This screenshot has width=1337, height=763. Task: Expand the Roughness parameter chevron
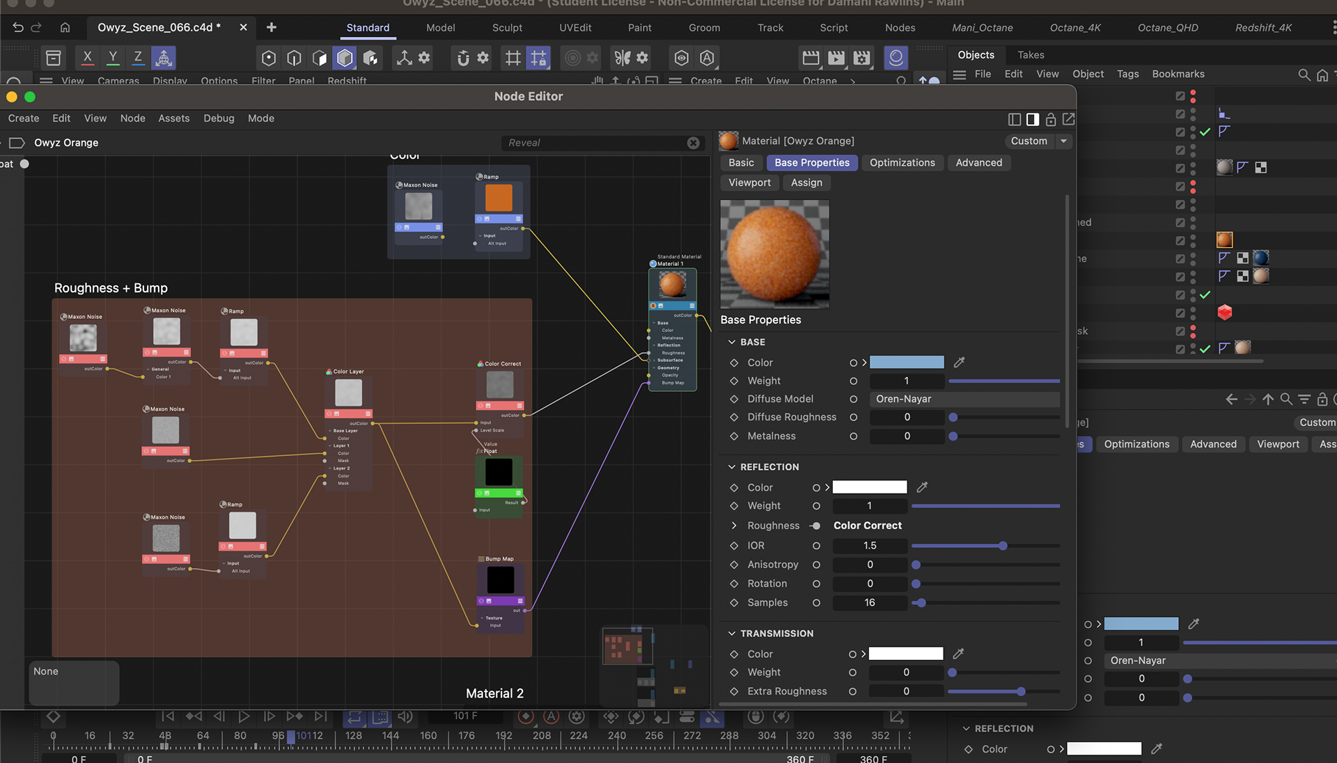click(x=733, y=526)
